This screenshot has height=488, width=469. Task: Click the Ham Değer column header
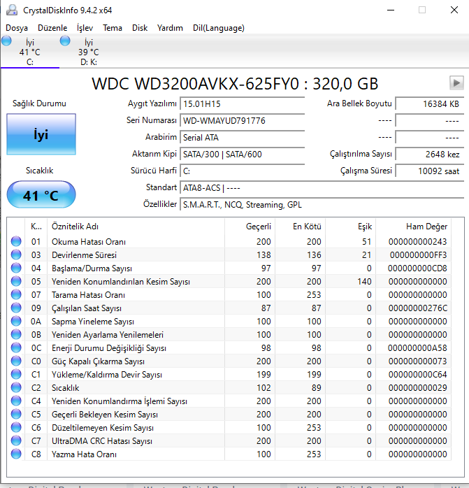pos(413,227)
